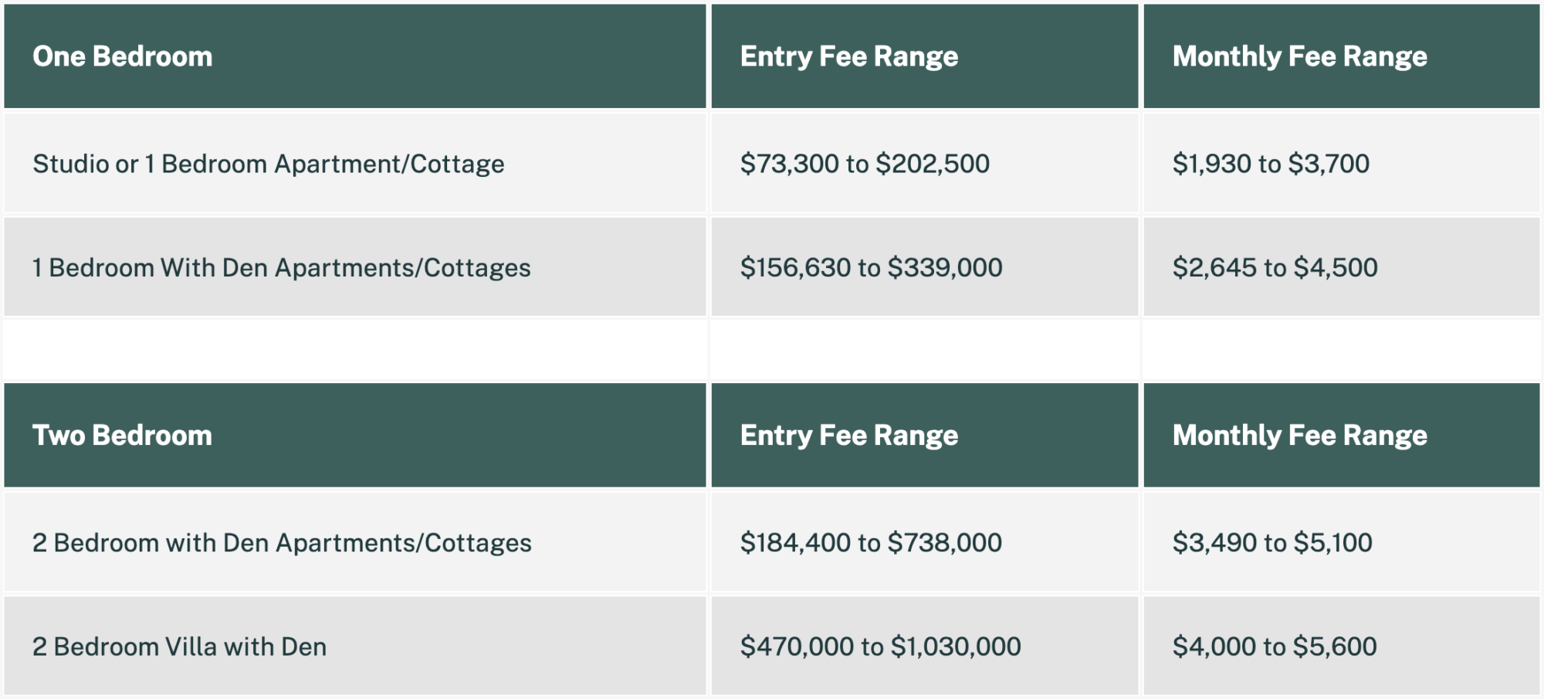Click the $73,300 to $202,500 entry fee
1544x699 pixels.
point(925,163)
